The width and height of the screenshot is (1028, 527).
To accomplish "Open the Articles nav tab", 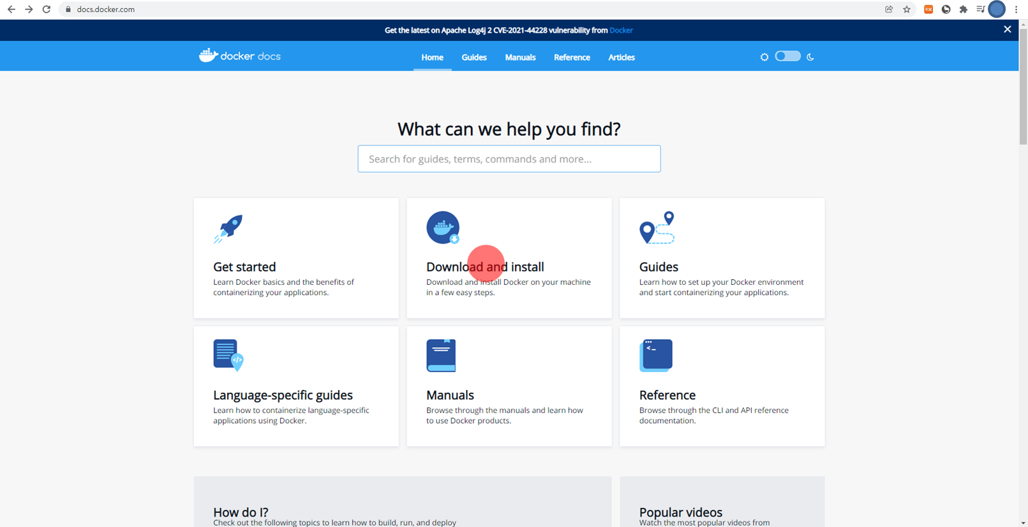I will point(622,57).
